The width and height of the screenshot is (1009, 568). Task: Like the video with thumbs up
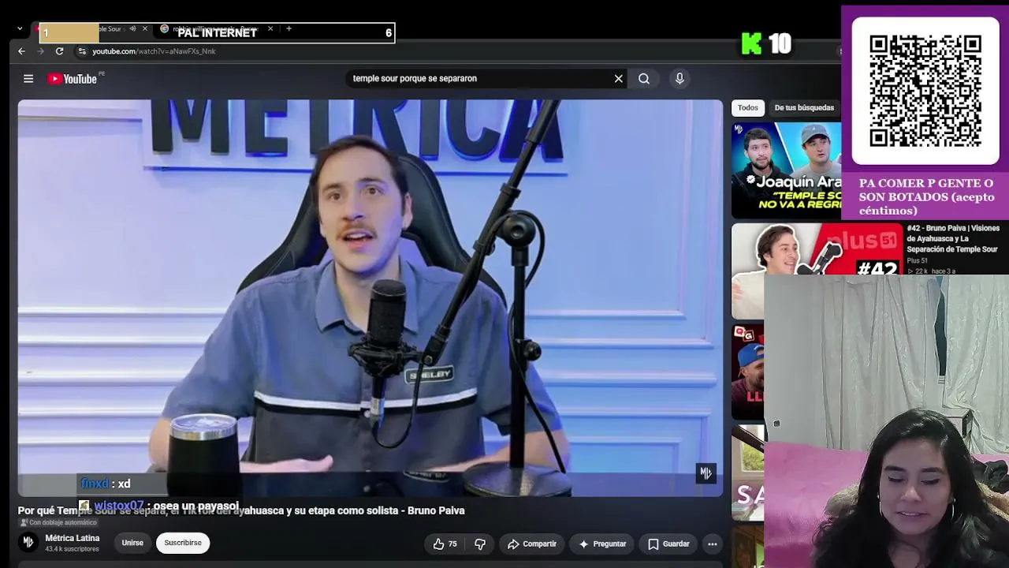tap(445, 544)
